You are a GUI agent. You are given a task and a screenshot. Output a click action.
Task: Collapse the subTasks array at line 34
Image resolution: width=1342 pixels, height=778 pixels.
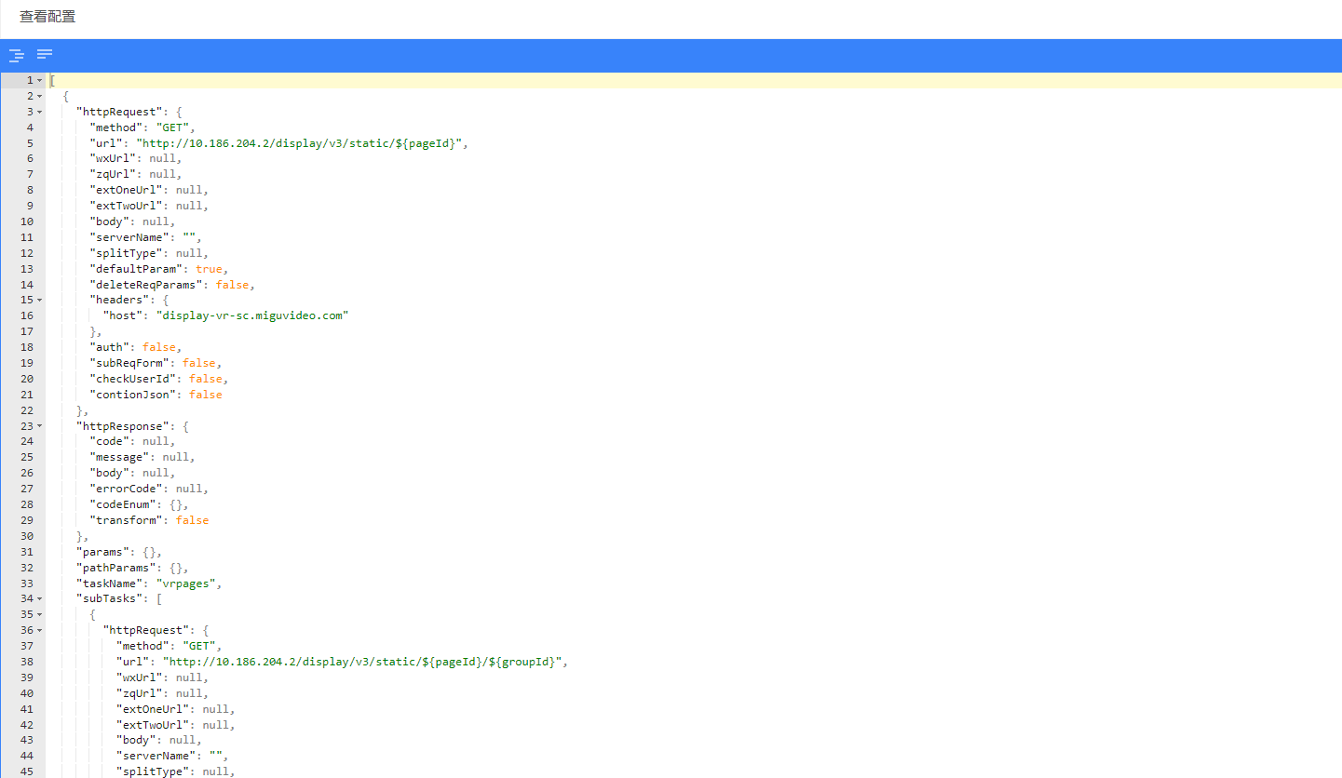39,599
